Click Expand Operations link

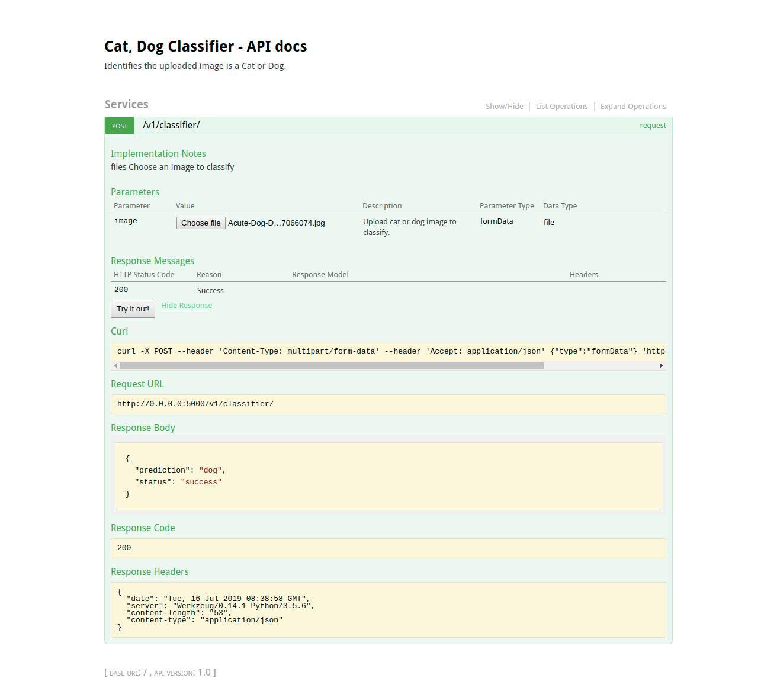633,107
